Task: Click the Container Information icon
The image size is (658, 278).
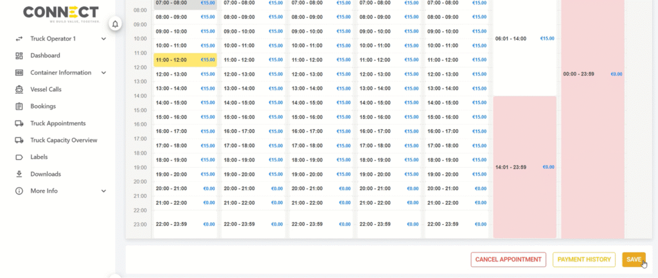Action: coord(19,73)
